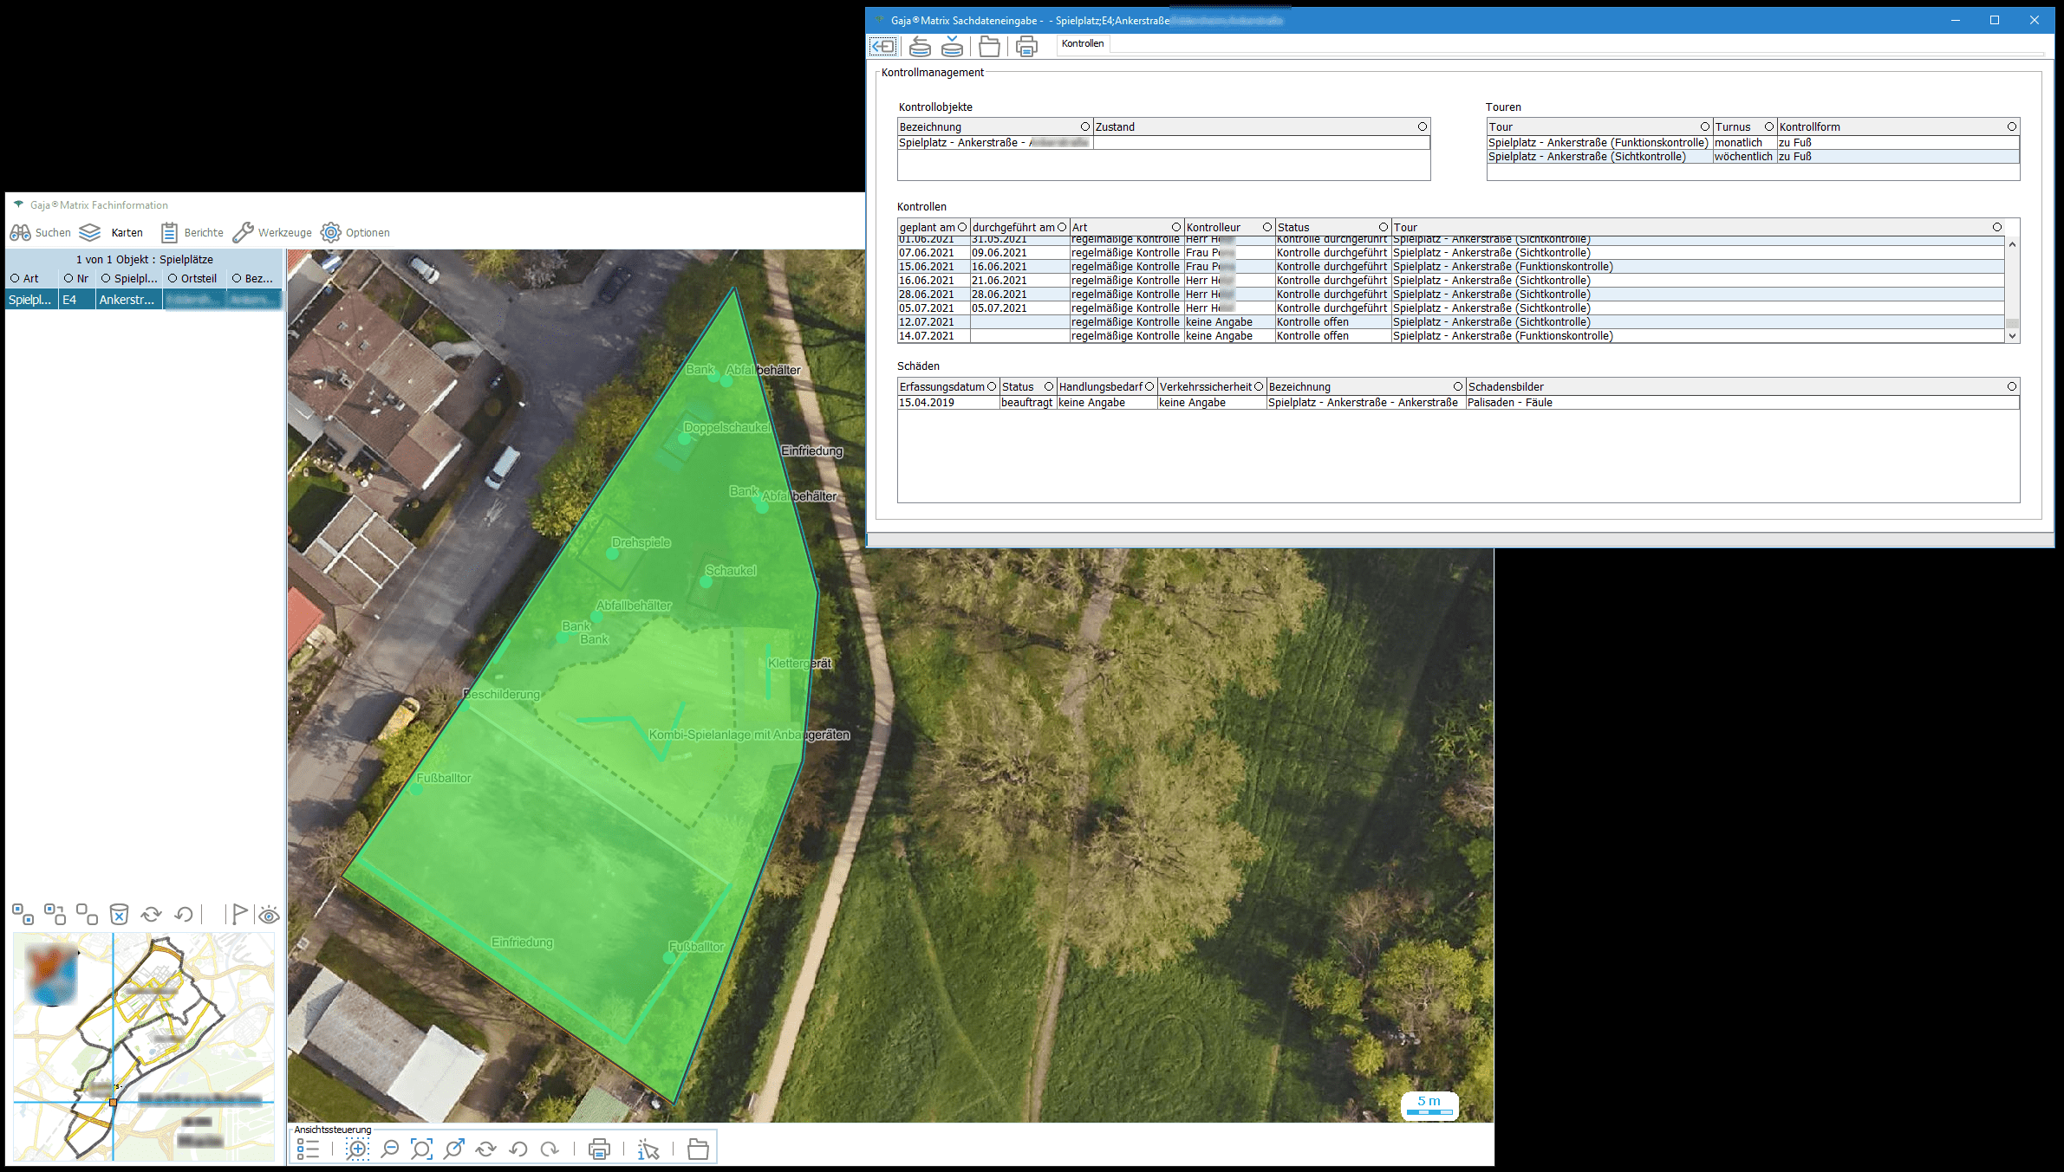Toggle circle on Turnus column header
Viewport: 2064px width, 1172px height.
tap(1769, 126)
